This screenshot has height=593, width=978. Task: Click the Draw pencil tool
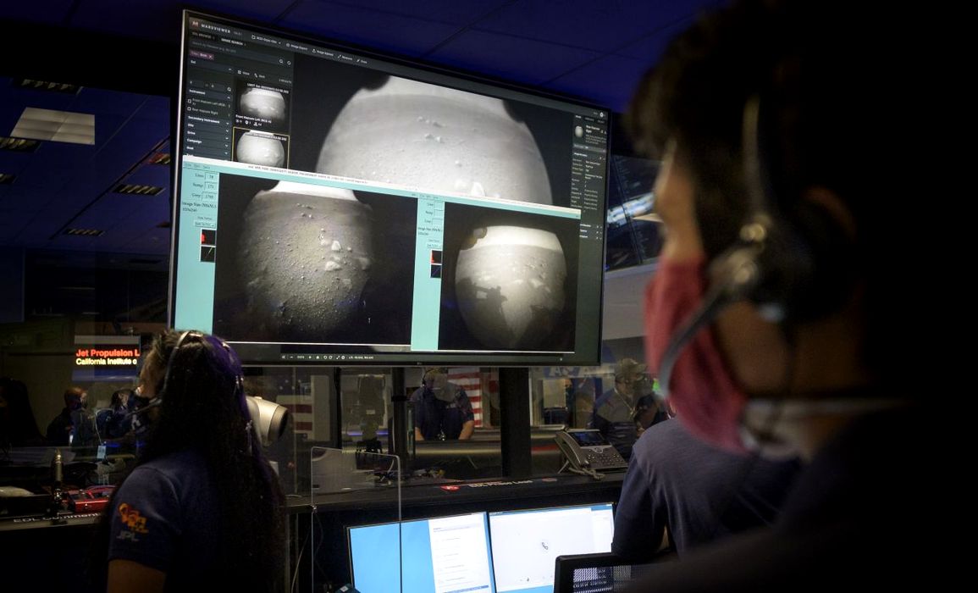[x=362, y=60]
